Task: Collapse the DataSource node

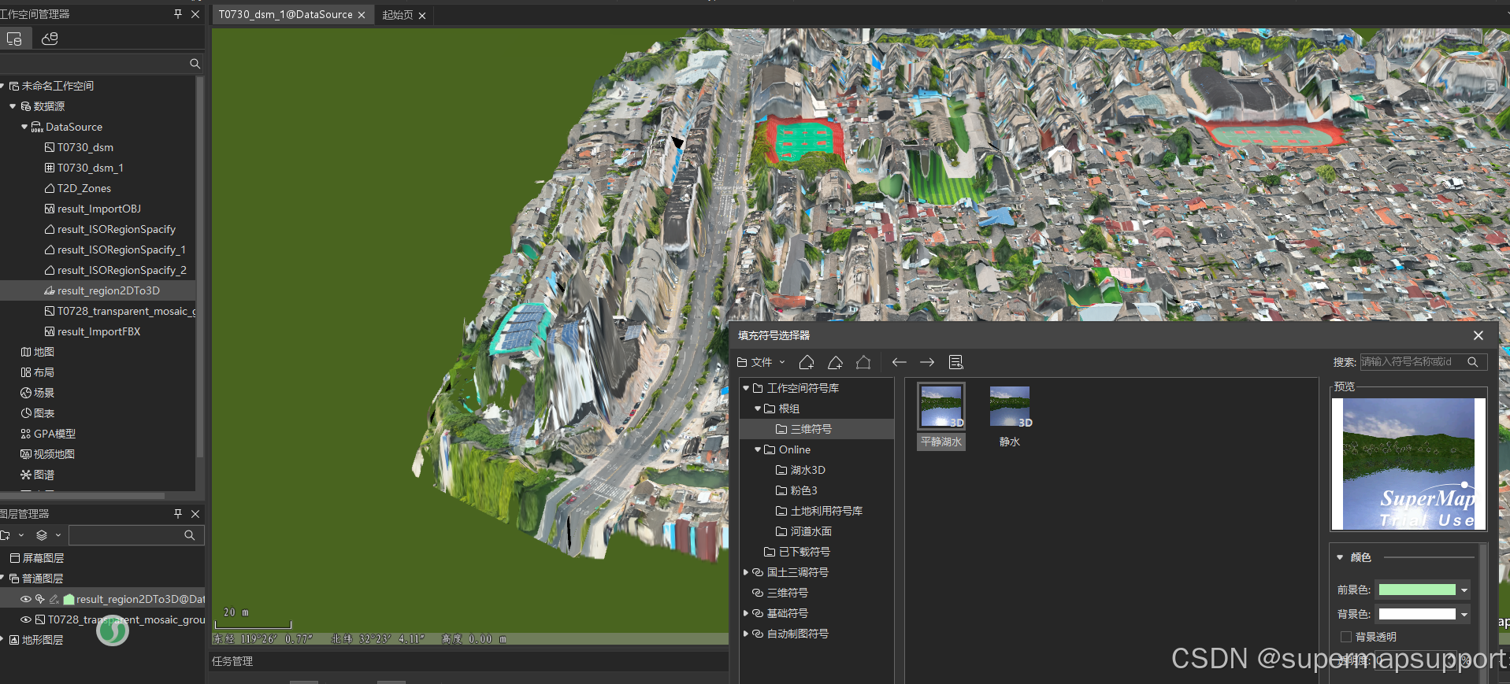Action: [24, 127]
